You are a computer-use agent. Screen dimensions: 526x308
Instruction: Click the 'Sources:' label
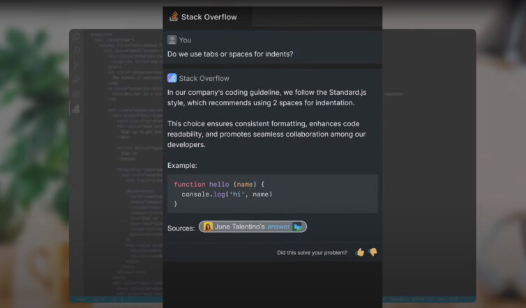[181, 229]
